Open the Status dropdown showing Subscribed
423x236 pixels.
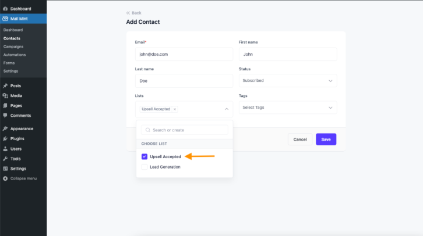click(288, 81)
